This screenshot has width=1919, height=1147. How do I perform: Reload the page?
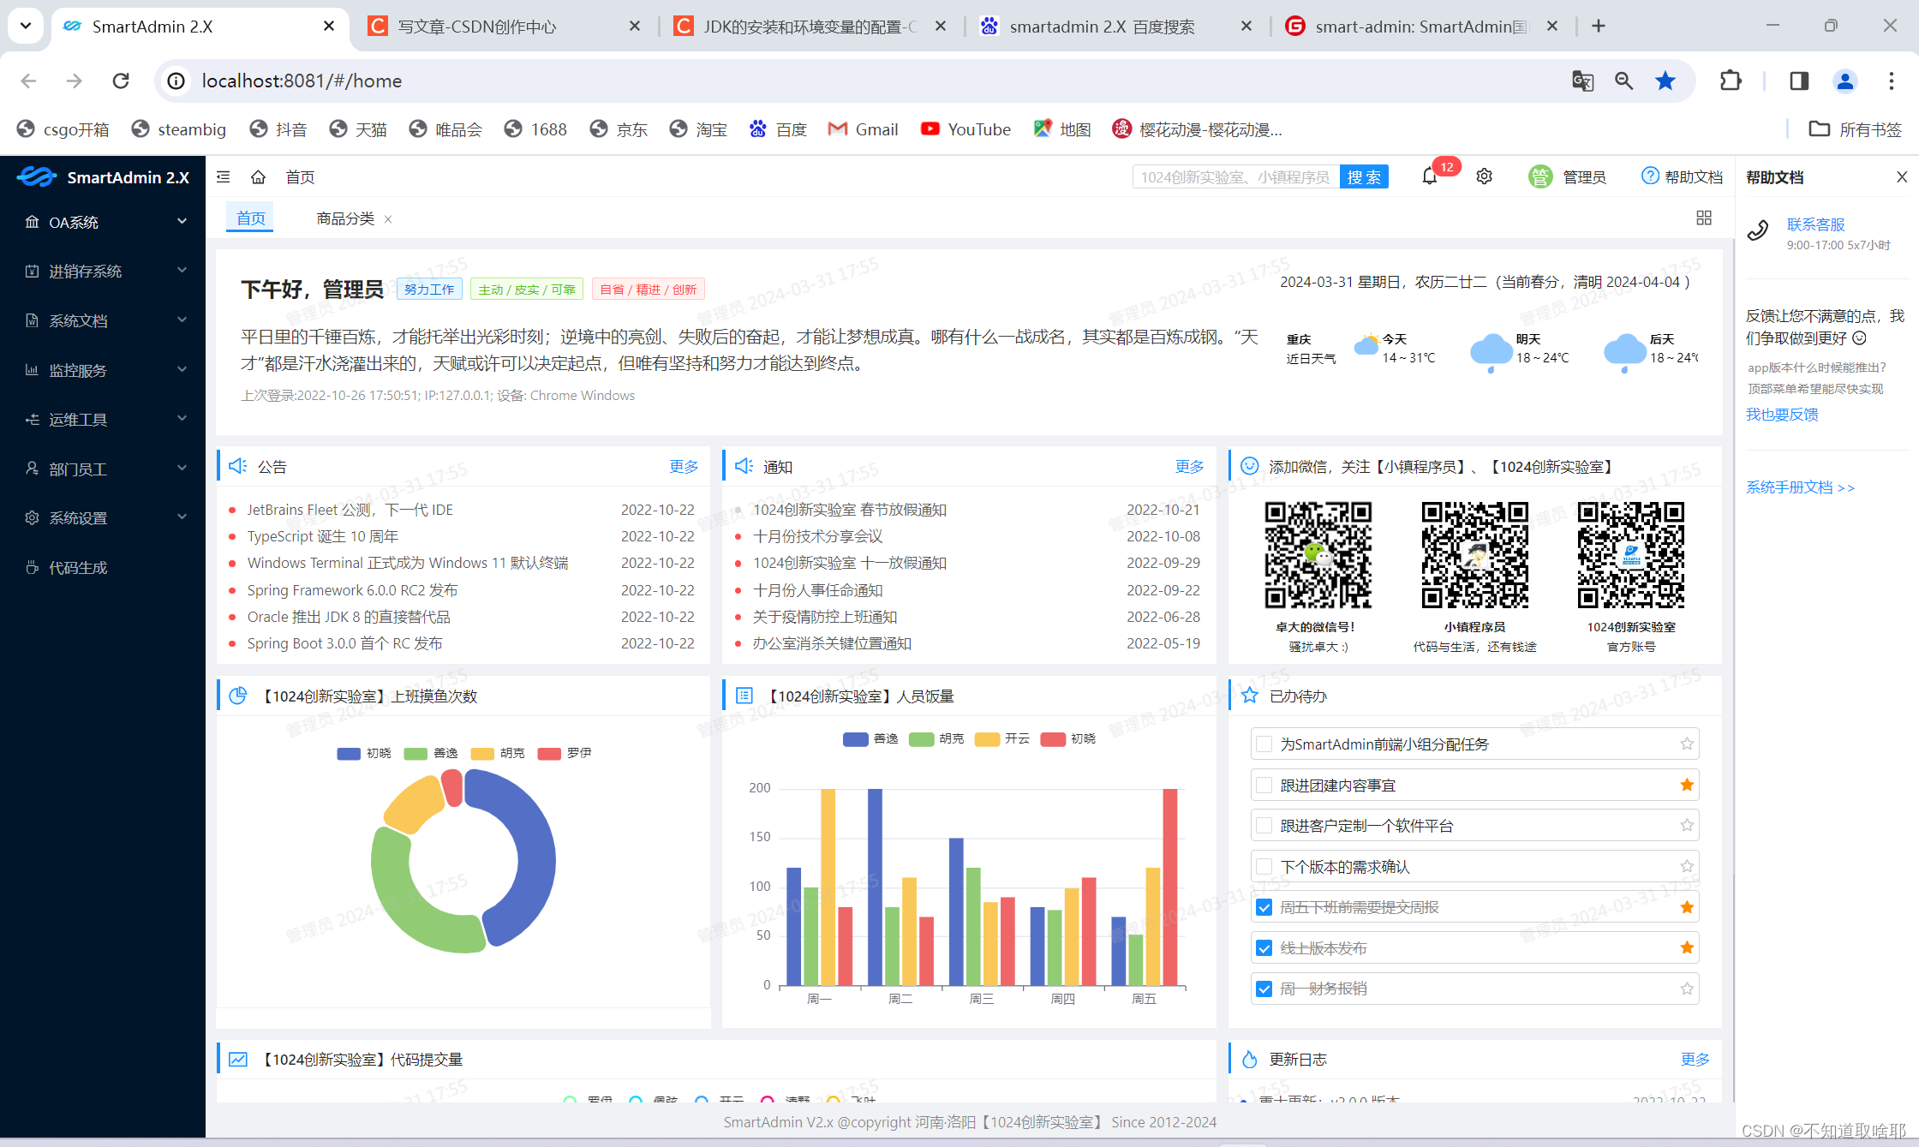pyautogui.click(x=121, y=81)
